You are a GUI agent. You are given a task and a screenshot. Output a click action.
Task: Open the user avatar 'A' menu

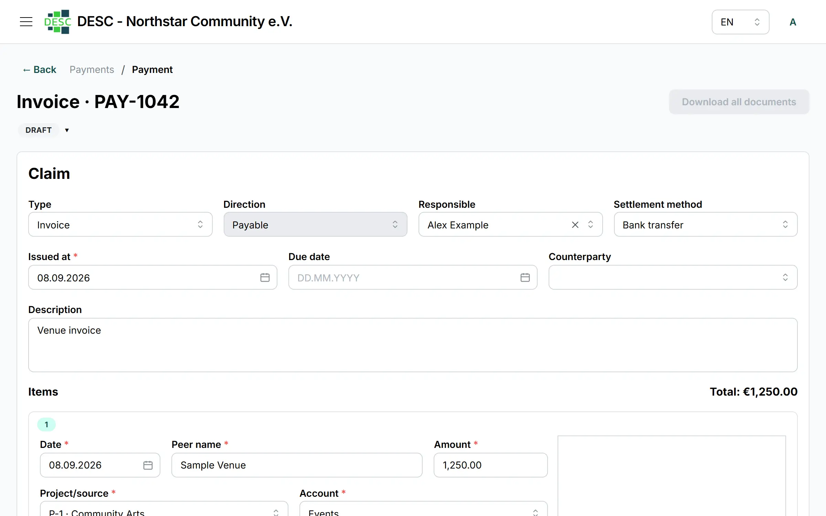793,22
